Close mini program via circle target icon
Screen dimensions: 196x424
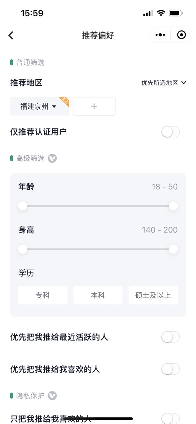point(181,35)
